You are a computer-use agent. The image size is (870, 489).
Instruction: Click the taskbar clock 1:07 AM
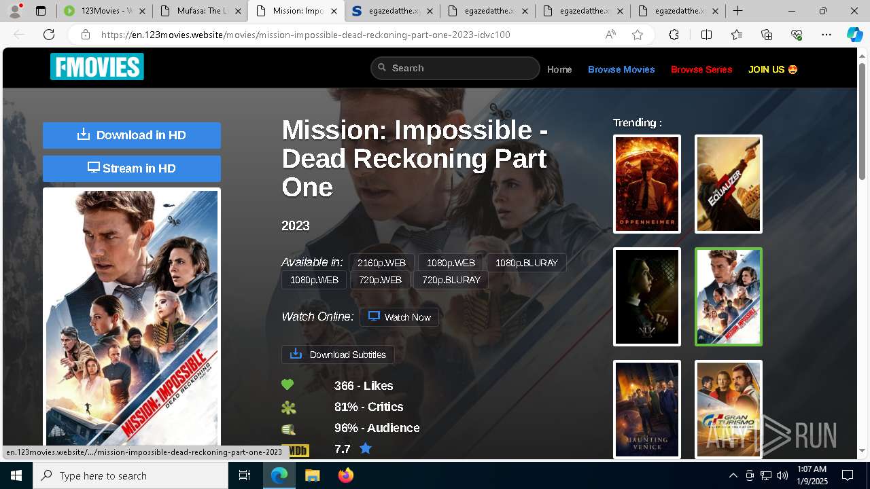point(812,469)
